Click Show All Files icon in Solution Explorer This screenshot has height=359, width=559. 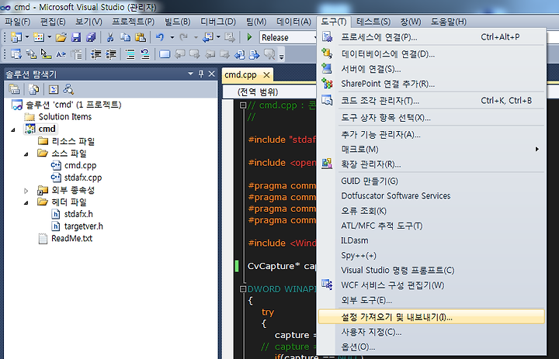[33, 89]
